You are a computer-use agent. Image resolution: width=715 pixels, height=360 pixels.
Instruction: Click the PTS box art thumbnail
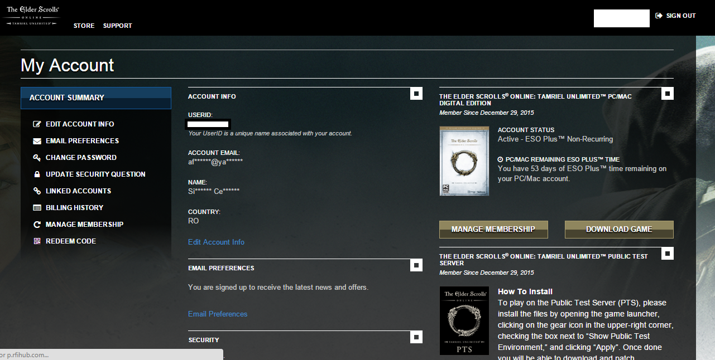pyautogui.click(x=464, y=321)
